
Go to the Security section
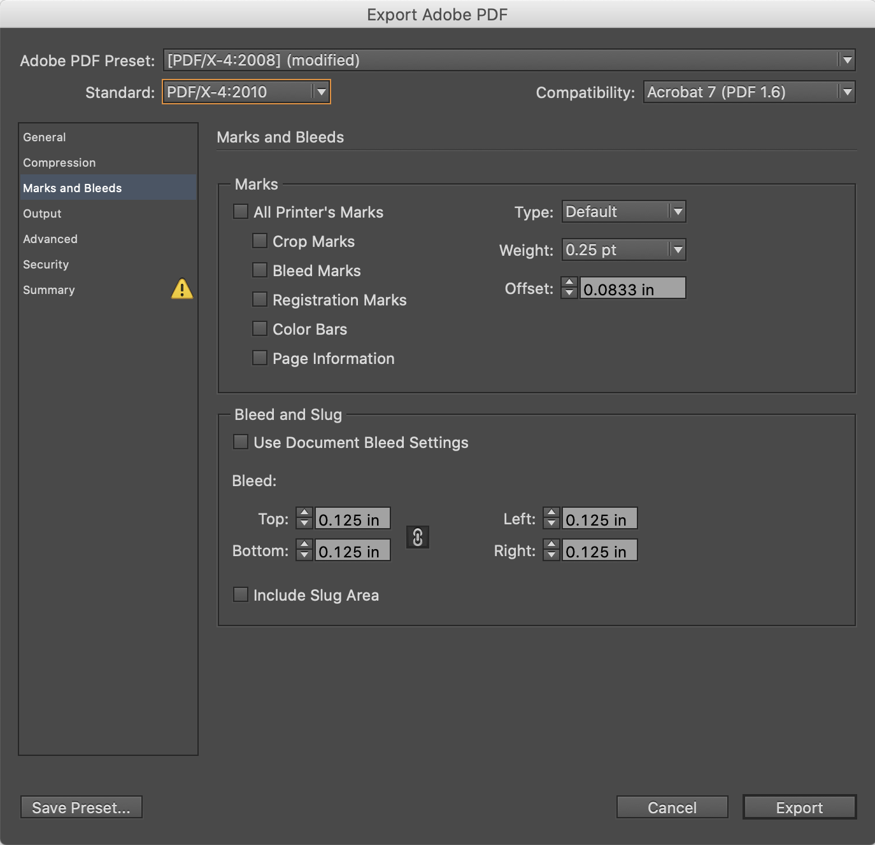pos(108,264)
